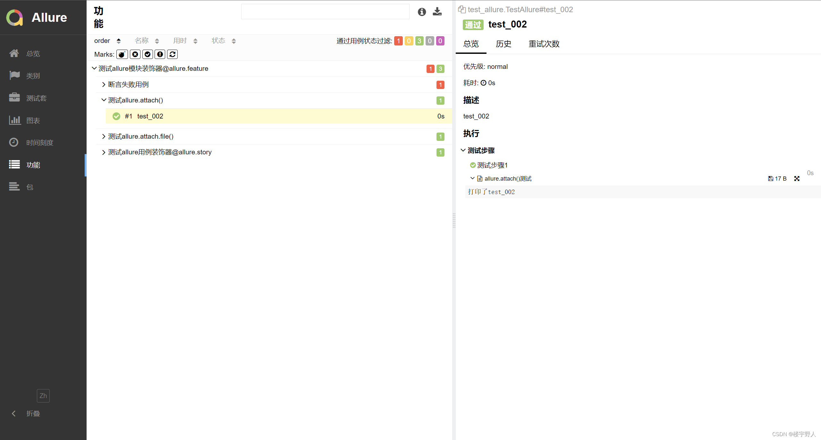821x440 pixels.
Task: Switch to the 重试次数 retries tab
Action: (544, 44)
